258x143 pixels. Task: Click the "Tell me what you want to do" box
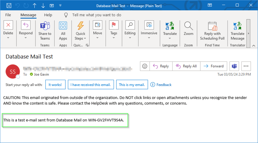click(96, 15)
